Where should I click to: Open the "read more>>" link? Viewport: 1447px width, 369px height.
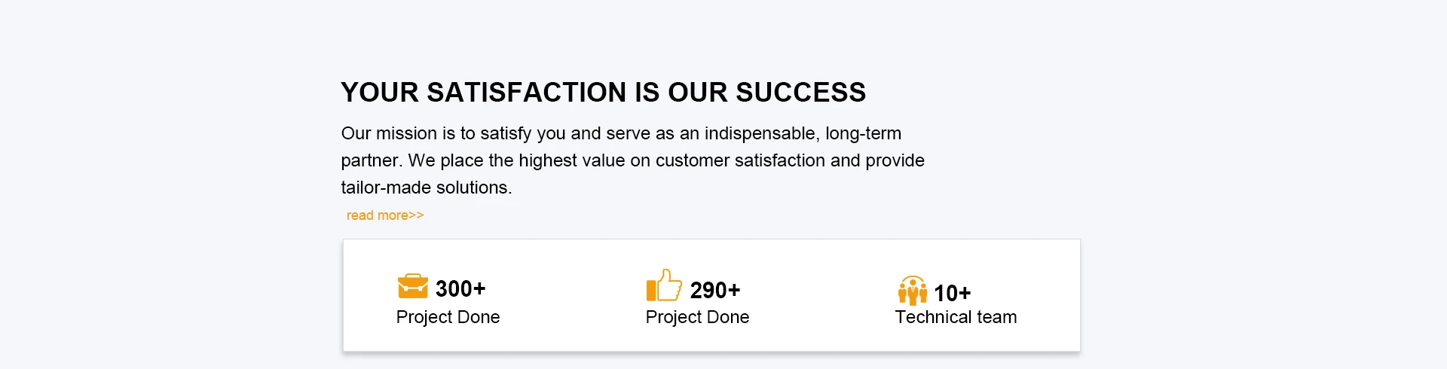(385, 215)
